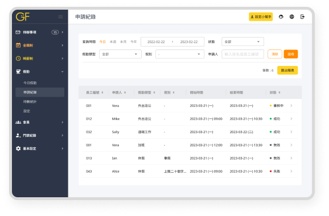Sort by the 申請人 column arrows
Image resolution: width=329 pixels, height=216 pixels.
pyautogui.click(x=125, y=93)
